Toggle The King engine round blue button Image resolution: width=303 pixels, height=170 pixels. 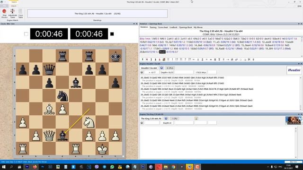click(166, 119)
